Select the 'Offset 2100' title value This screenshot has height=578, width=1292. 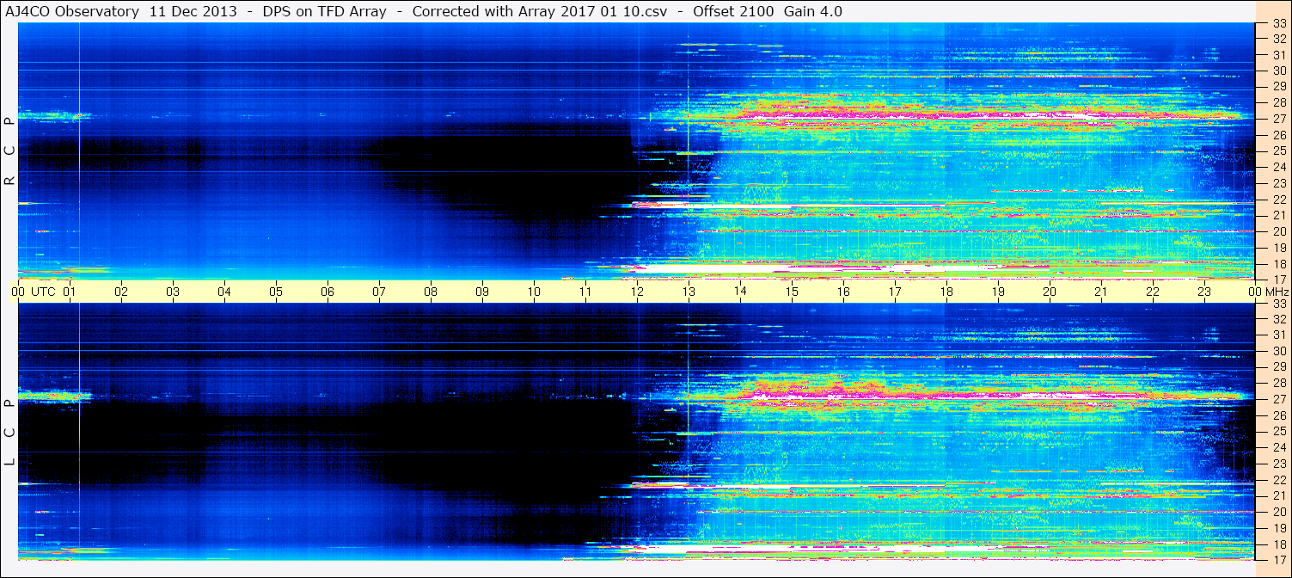coord(732,11)
